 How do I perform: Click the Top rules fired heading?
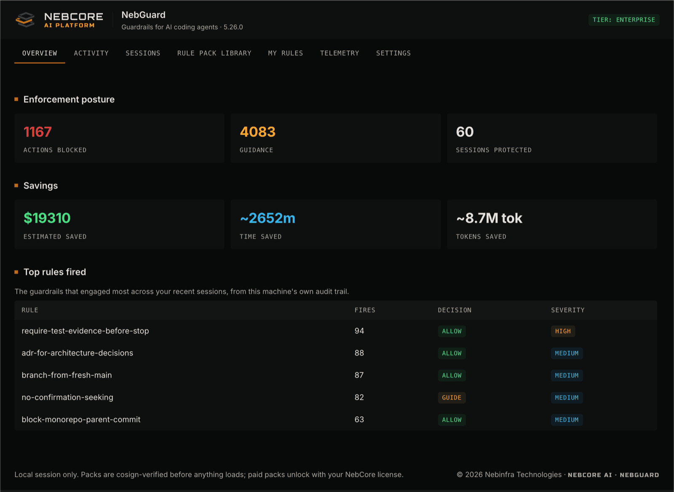(x=55, y=272)
